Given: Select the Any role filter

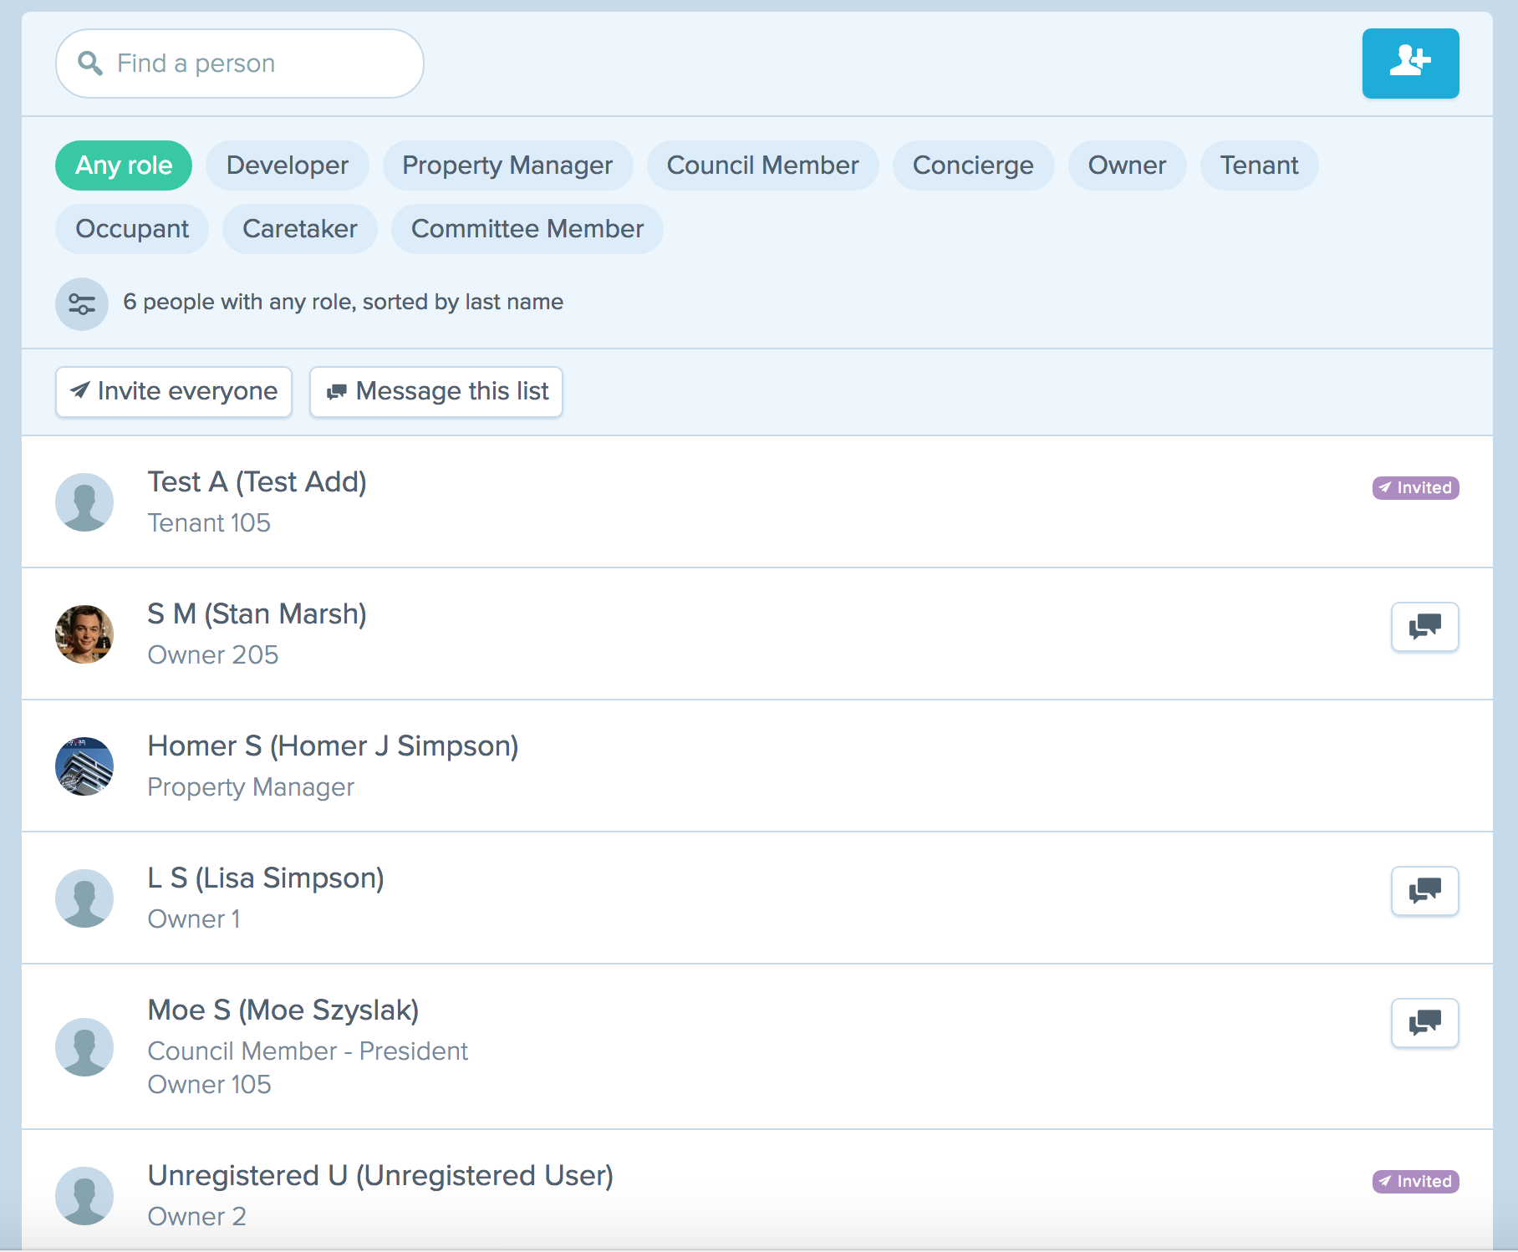Looking at the screenshot, I should click(124, 165).
